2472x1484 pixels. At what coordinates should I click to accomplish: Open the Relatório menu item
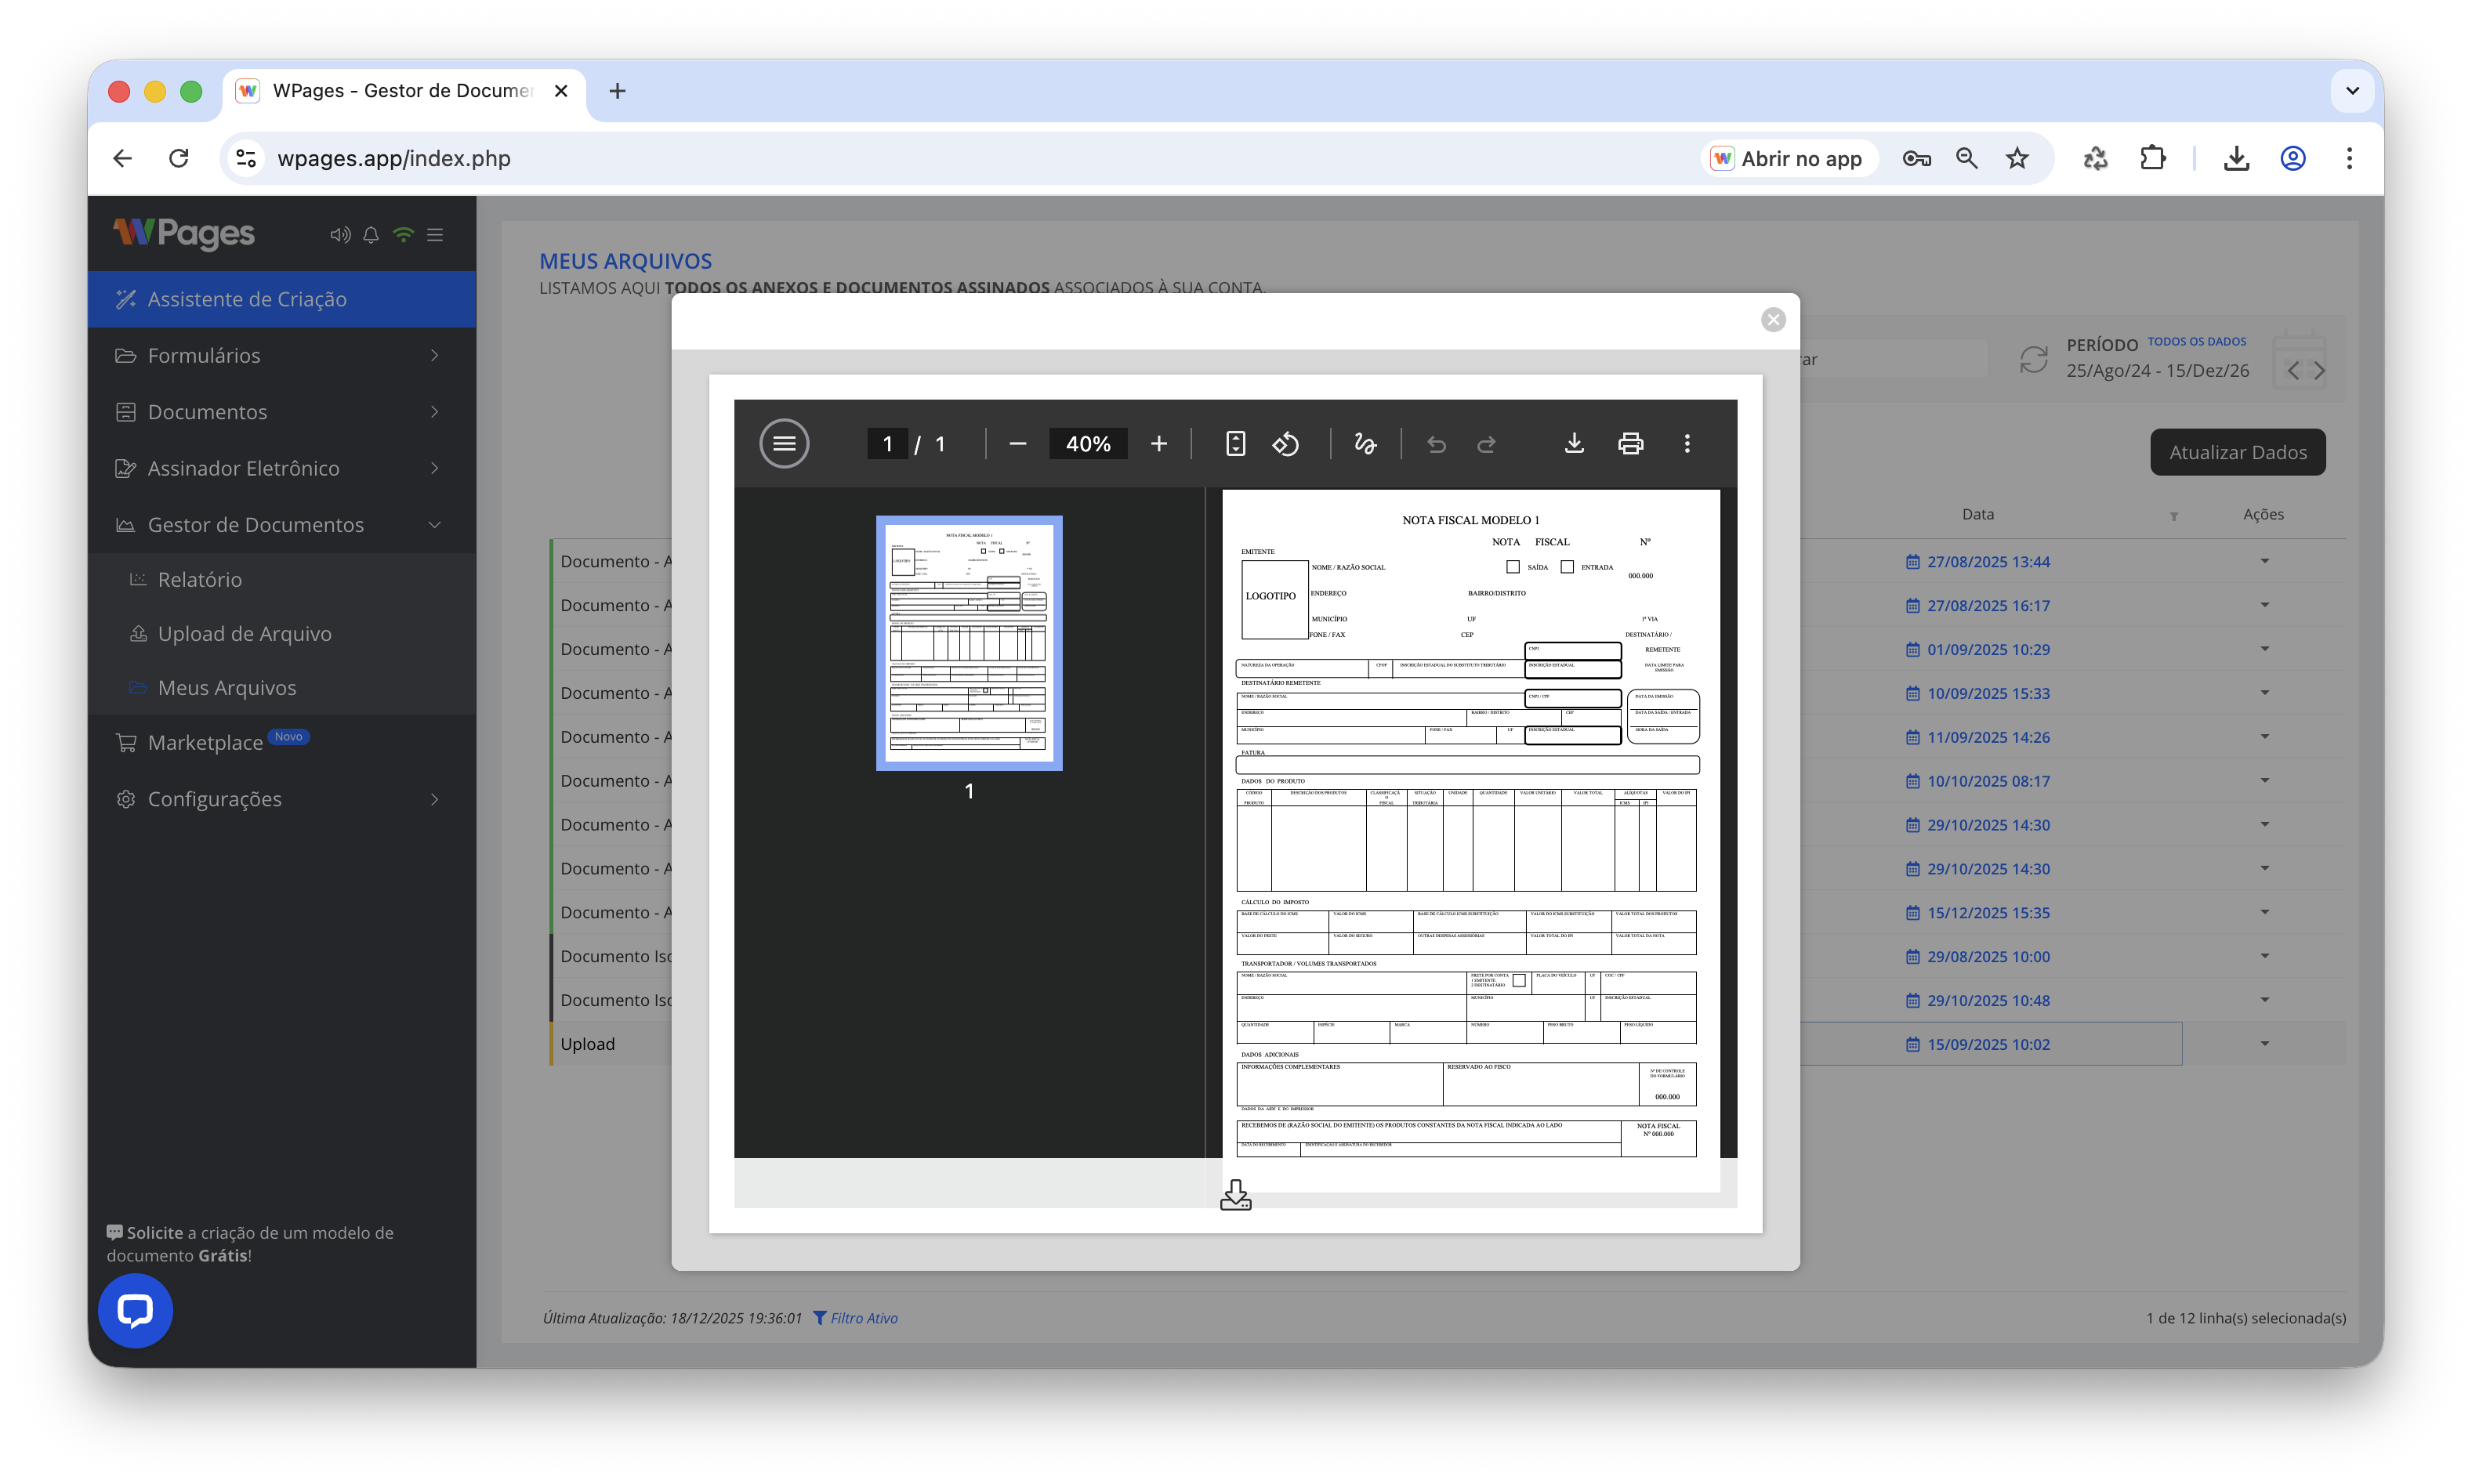199,579
